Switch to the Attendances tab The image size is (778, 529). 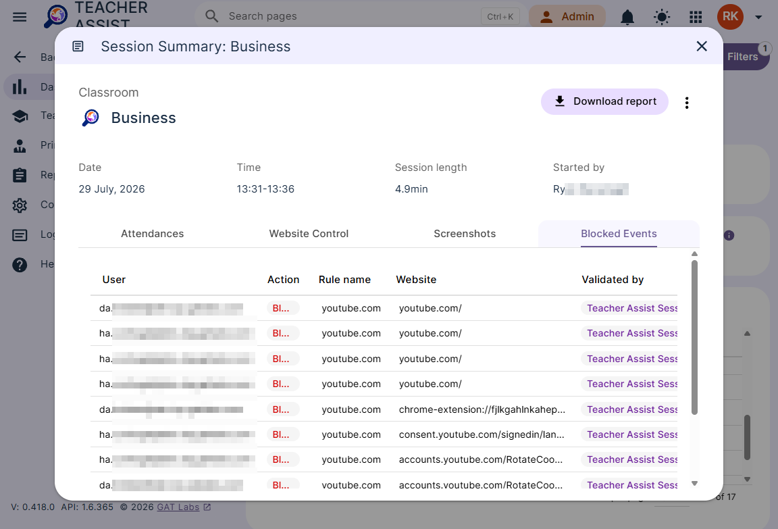(x=153, y=234)
